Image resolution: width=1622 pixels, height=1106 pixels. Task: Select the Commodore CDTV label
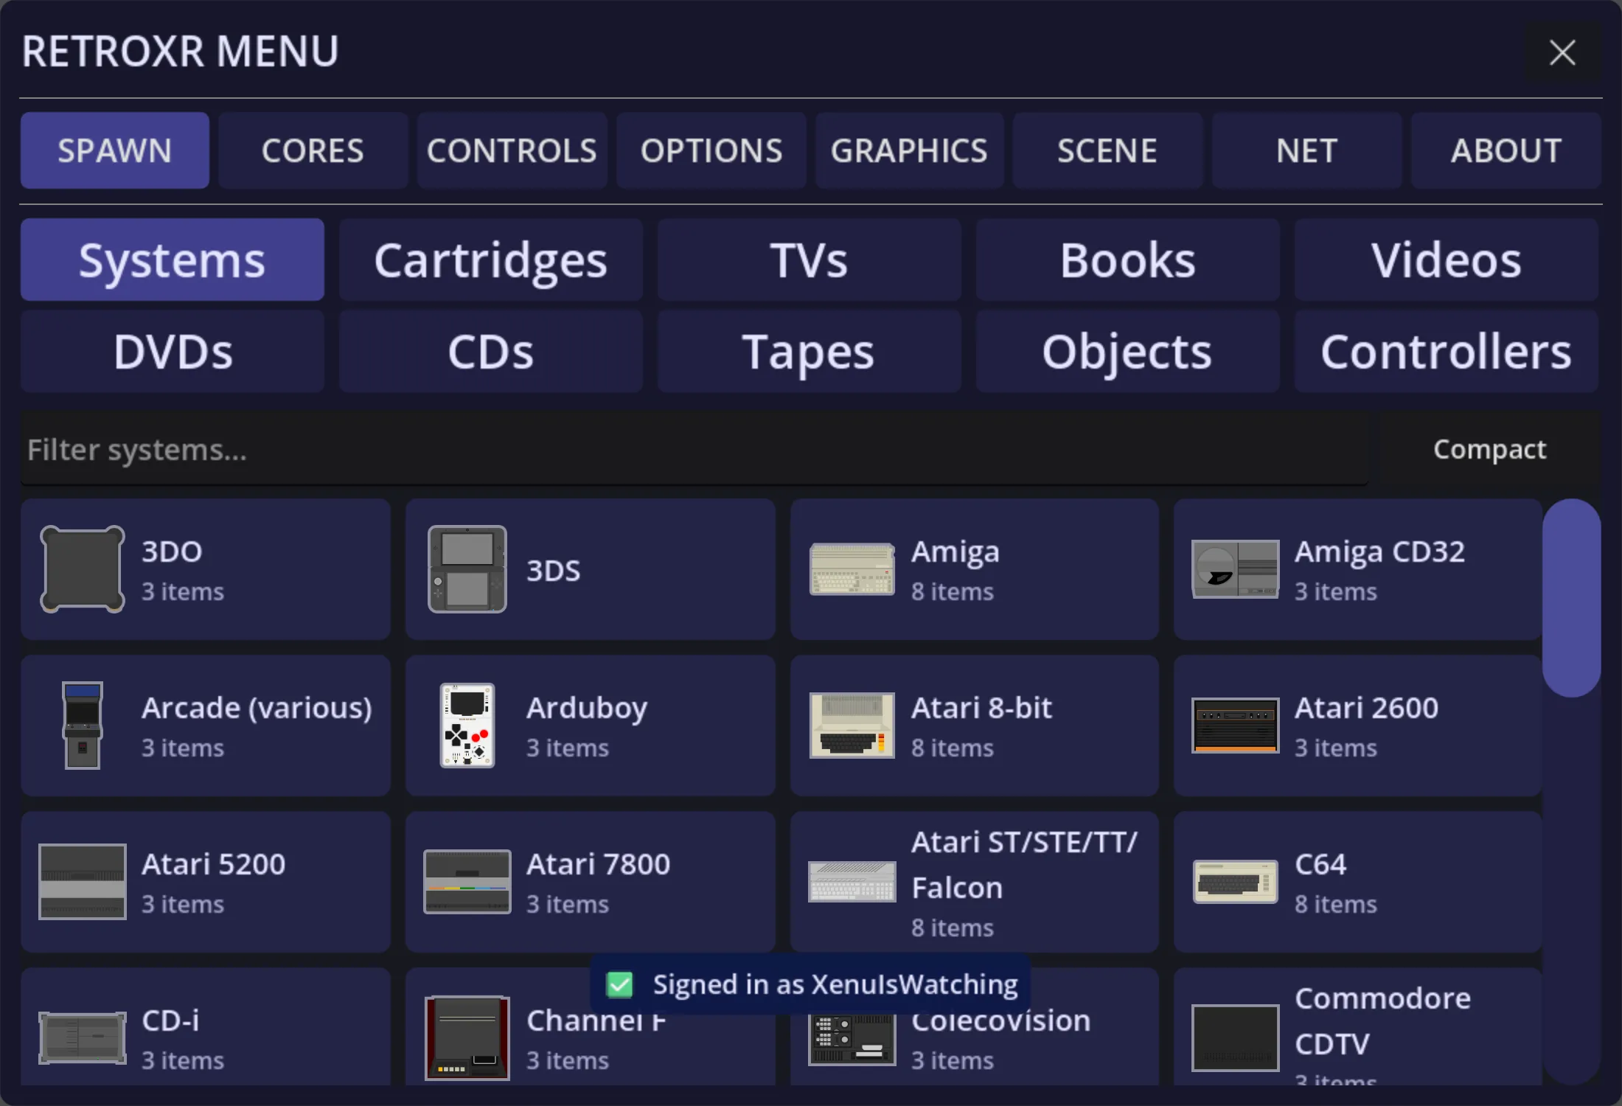[1382, 1020]
